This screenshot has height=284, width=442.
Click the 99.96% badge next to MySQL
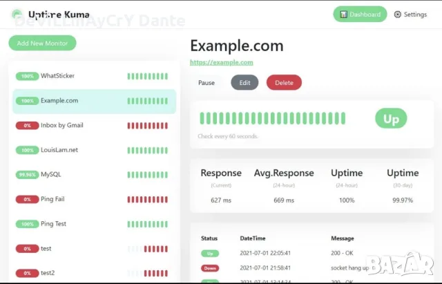tap(27, 175)
